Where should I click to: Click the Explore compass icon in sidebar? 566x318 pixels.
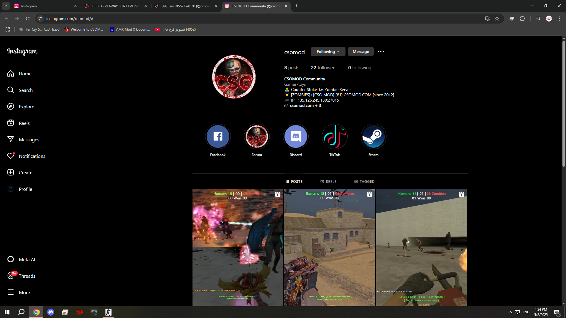pos(11,107)
